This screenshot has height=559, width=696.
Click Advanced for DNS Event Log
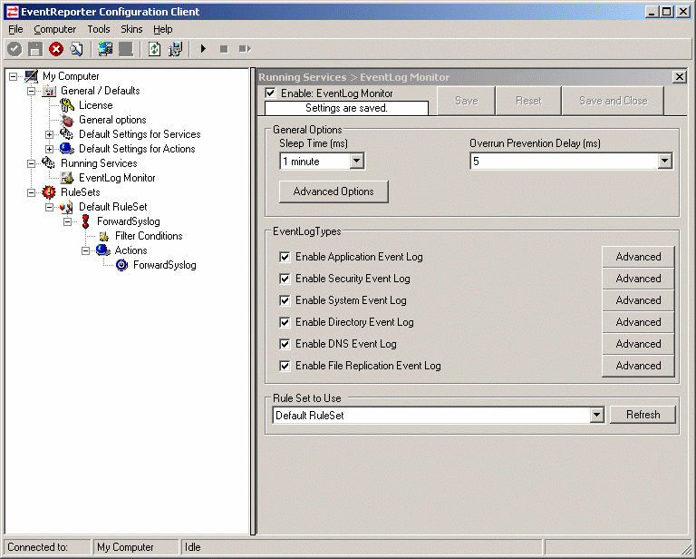click(638, 344)
